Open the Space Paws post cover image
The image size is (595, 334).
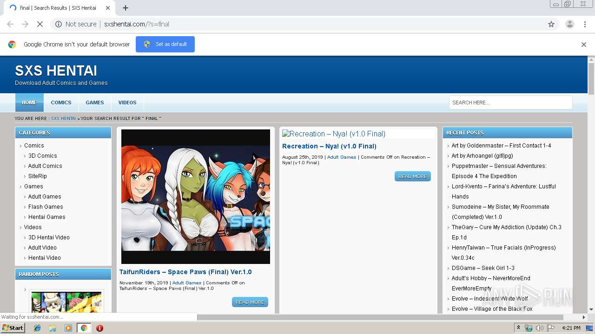point(196,197)
